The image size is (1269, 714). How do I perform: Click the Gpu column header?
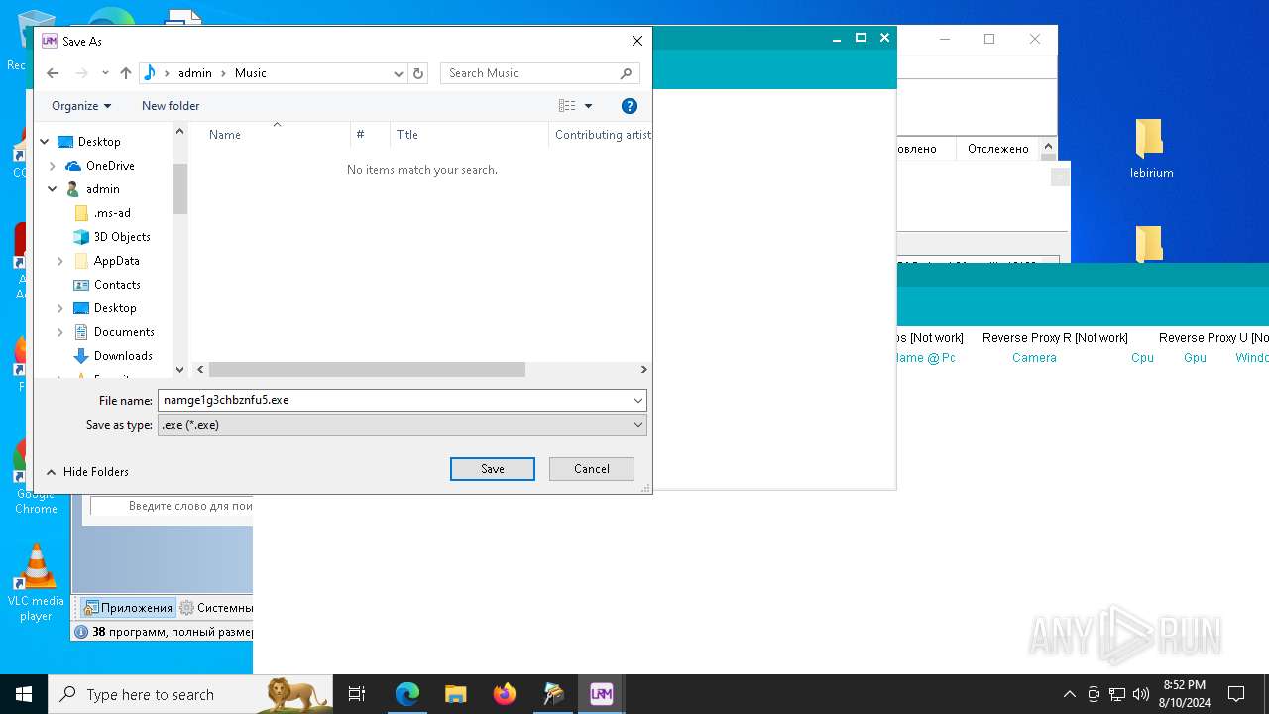(x=1195, y=358)
